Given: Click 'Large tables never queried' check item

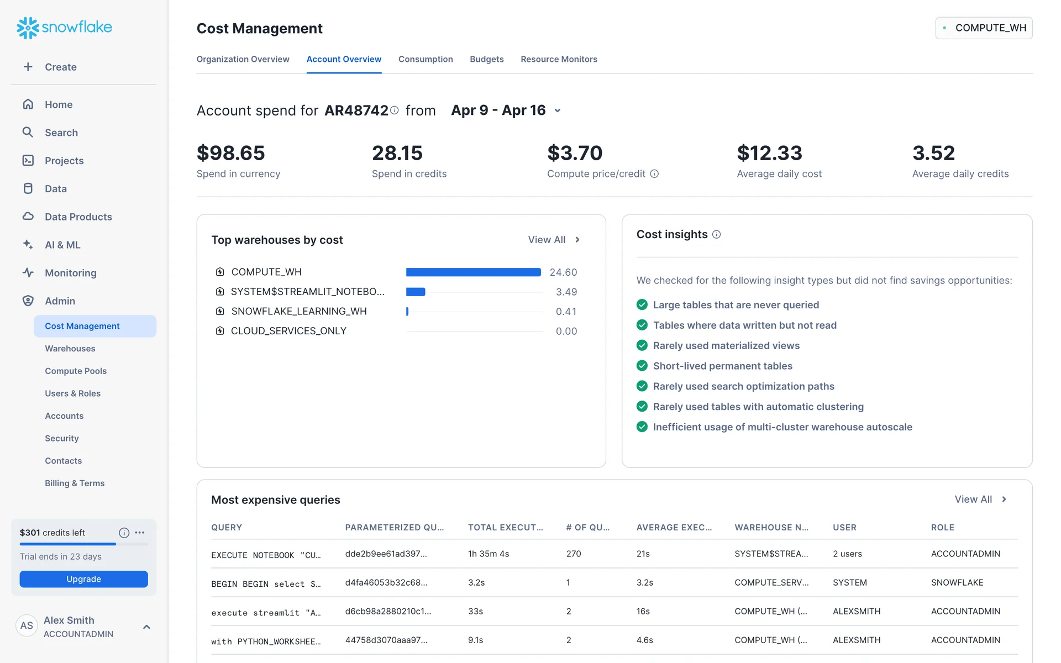Looking at the screenshot, I should 736,305.
